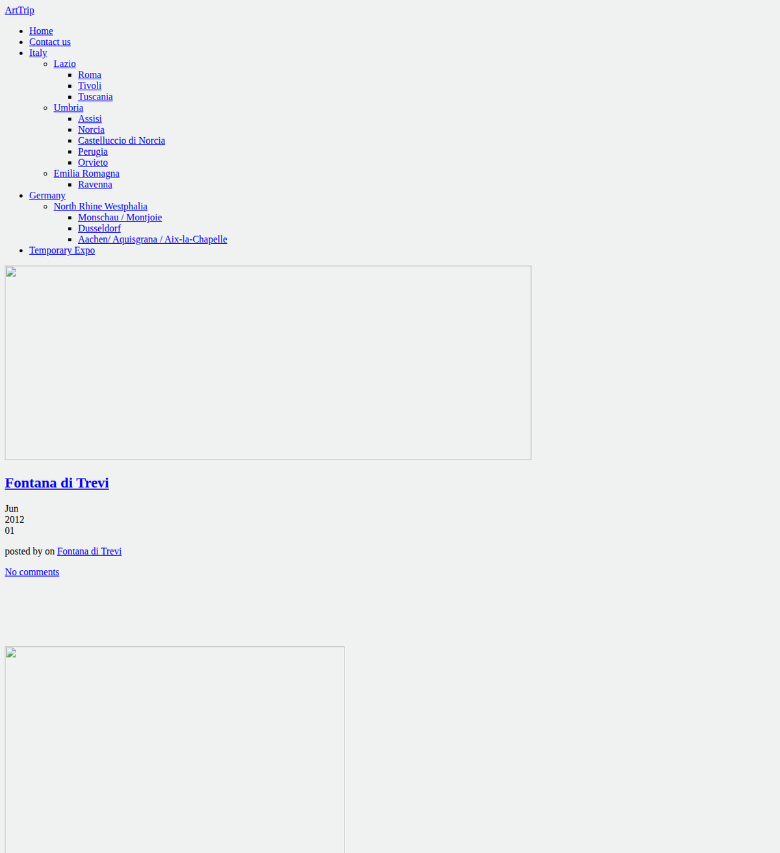
Task: Visit Monschau / Montjoie page
Action: (120, 218)
